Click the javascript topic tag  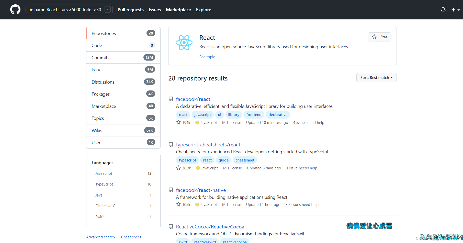click(202, 115)
